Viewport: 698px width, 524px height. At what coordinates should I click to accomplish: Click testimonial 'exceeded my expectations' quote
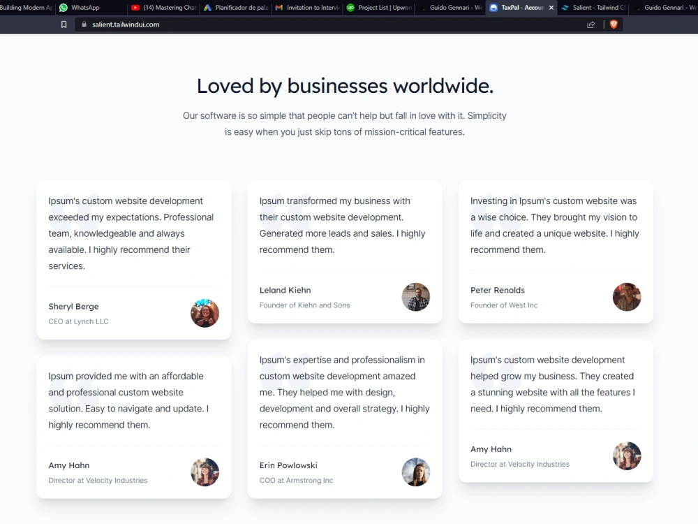tap(131, 233)
